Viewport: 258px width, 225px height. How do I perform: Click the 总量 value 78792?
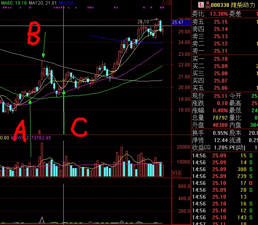[220, 118]
